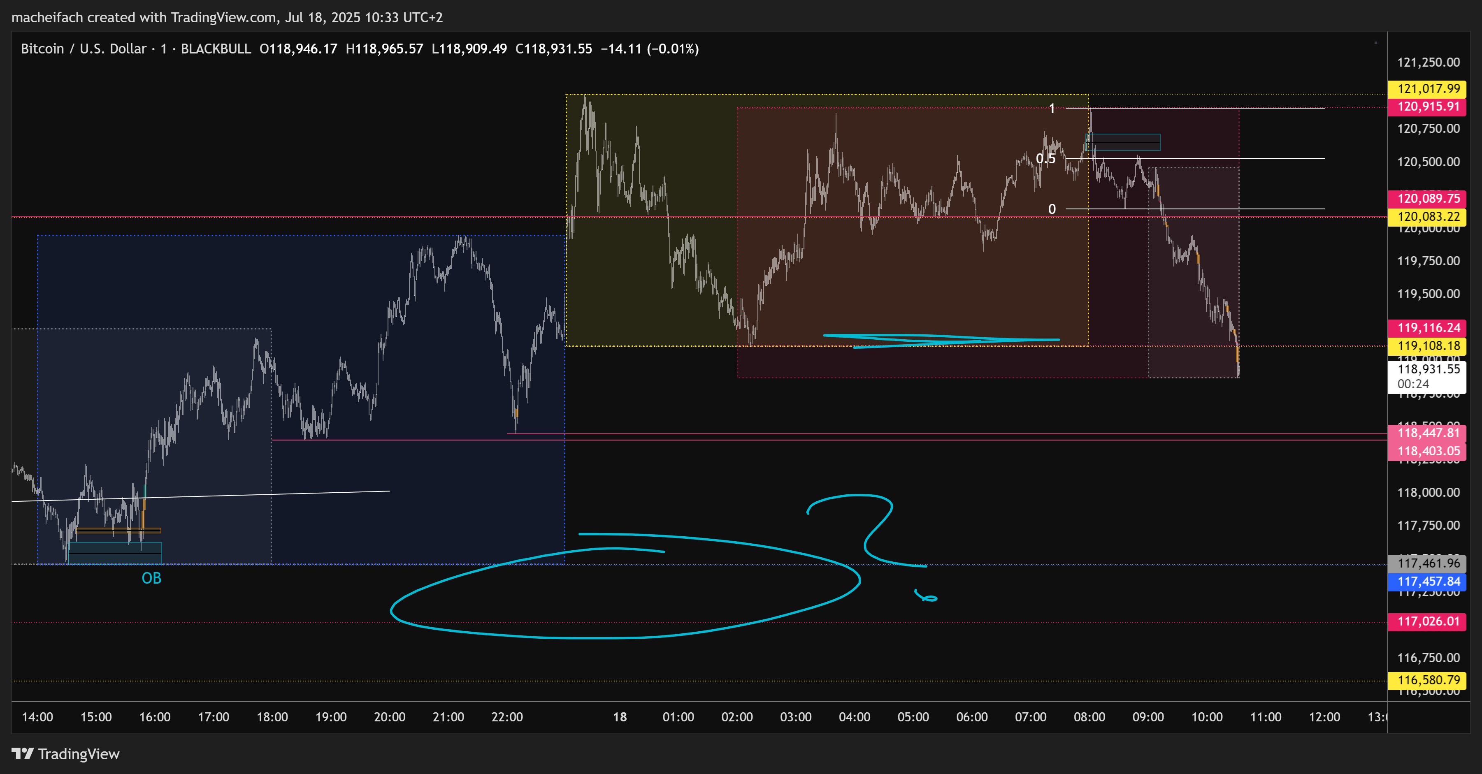Click the 18 date marker on time axis
This screenshot has height=774, width=1482.
pos(620,717)
